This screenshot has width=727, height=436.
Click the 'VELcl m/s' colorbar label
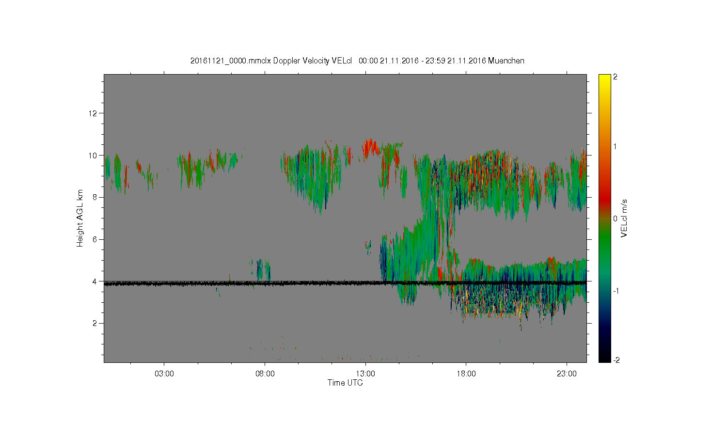(x=624, y=218)
